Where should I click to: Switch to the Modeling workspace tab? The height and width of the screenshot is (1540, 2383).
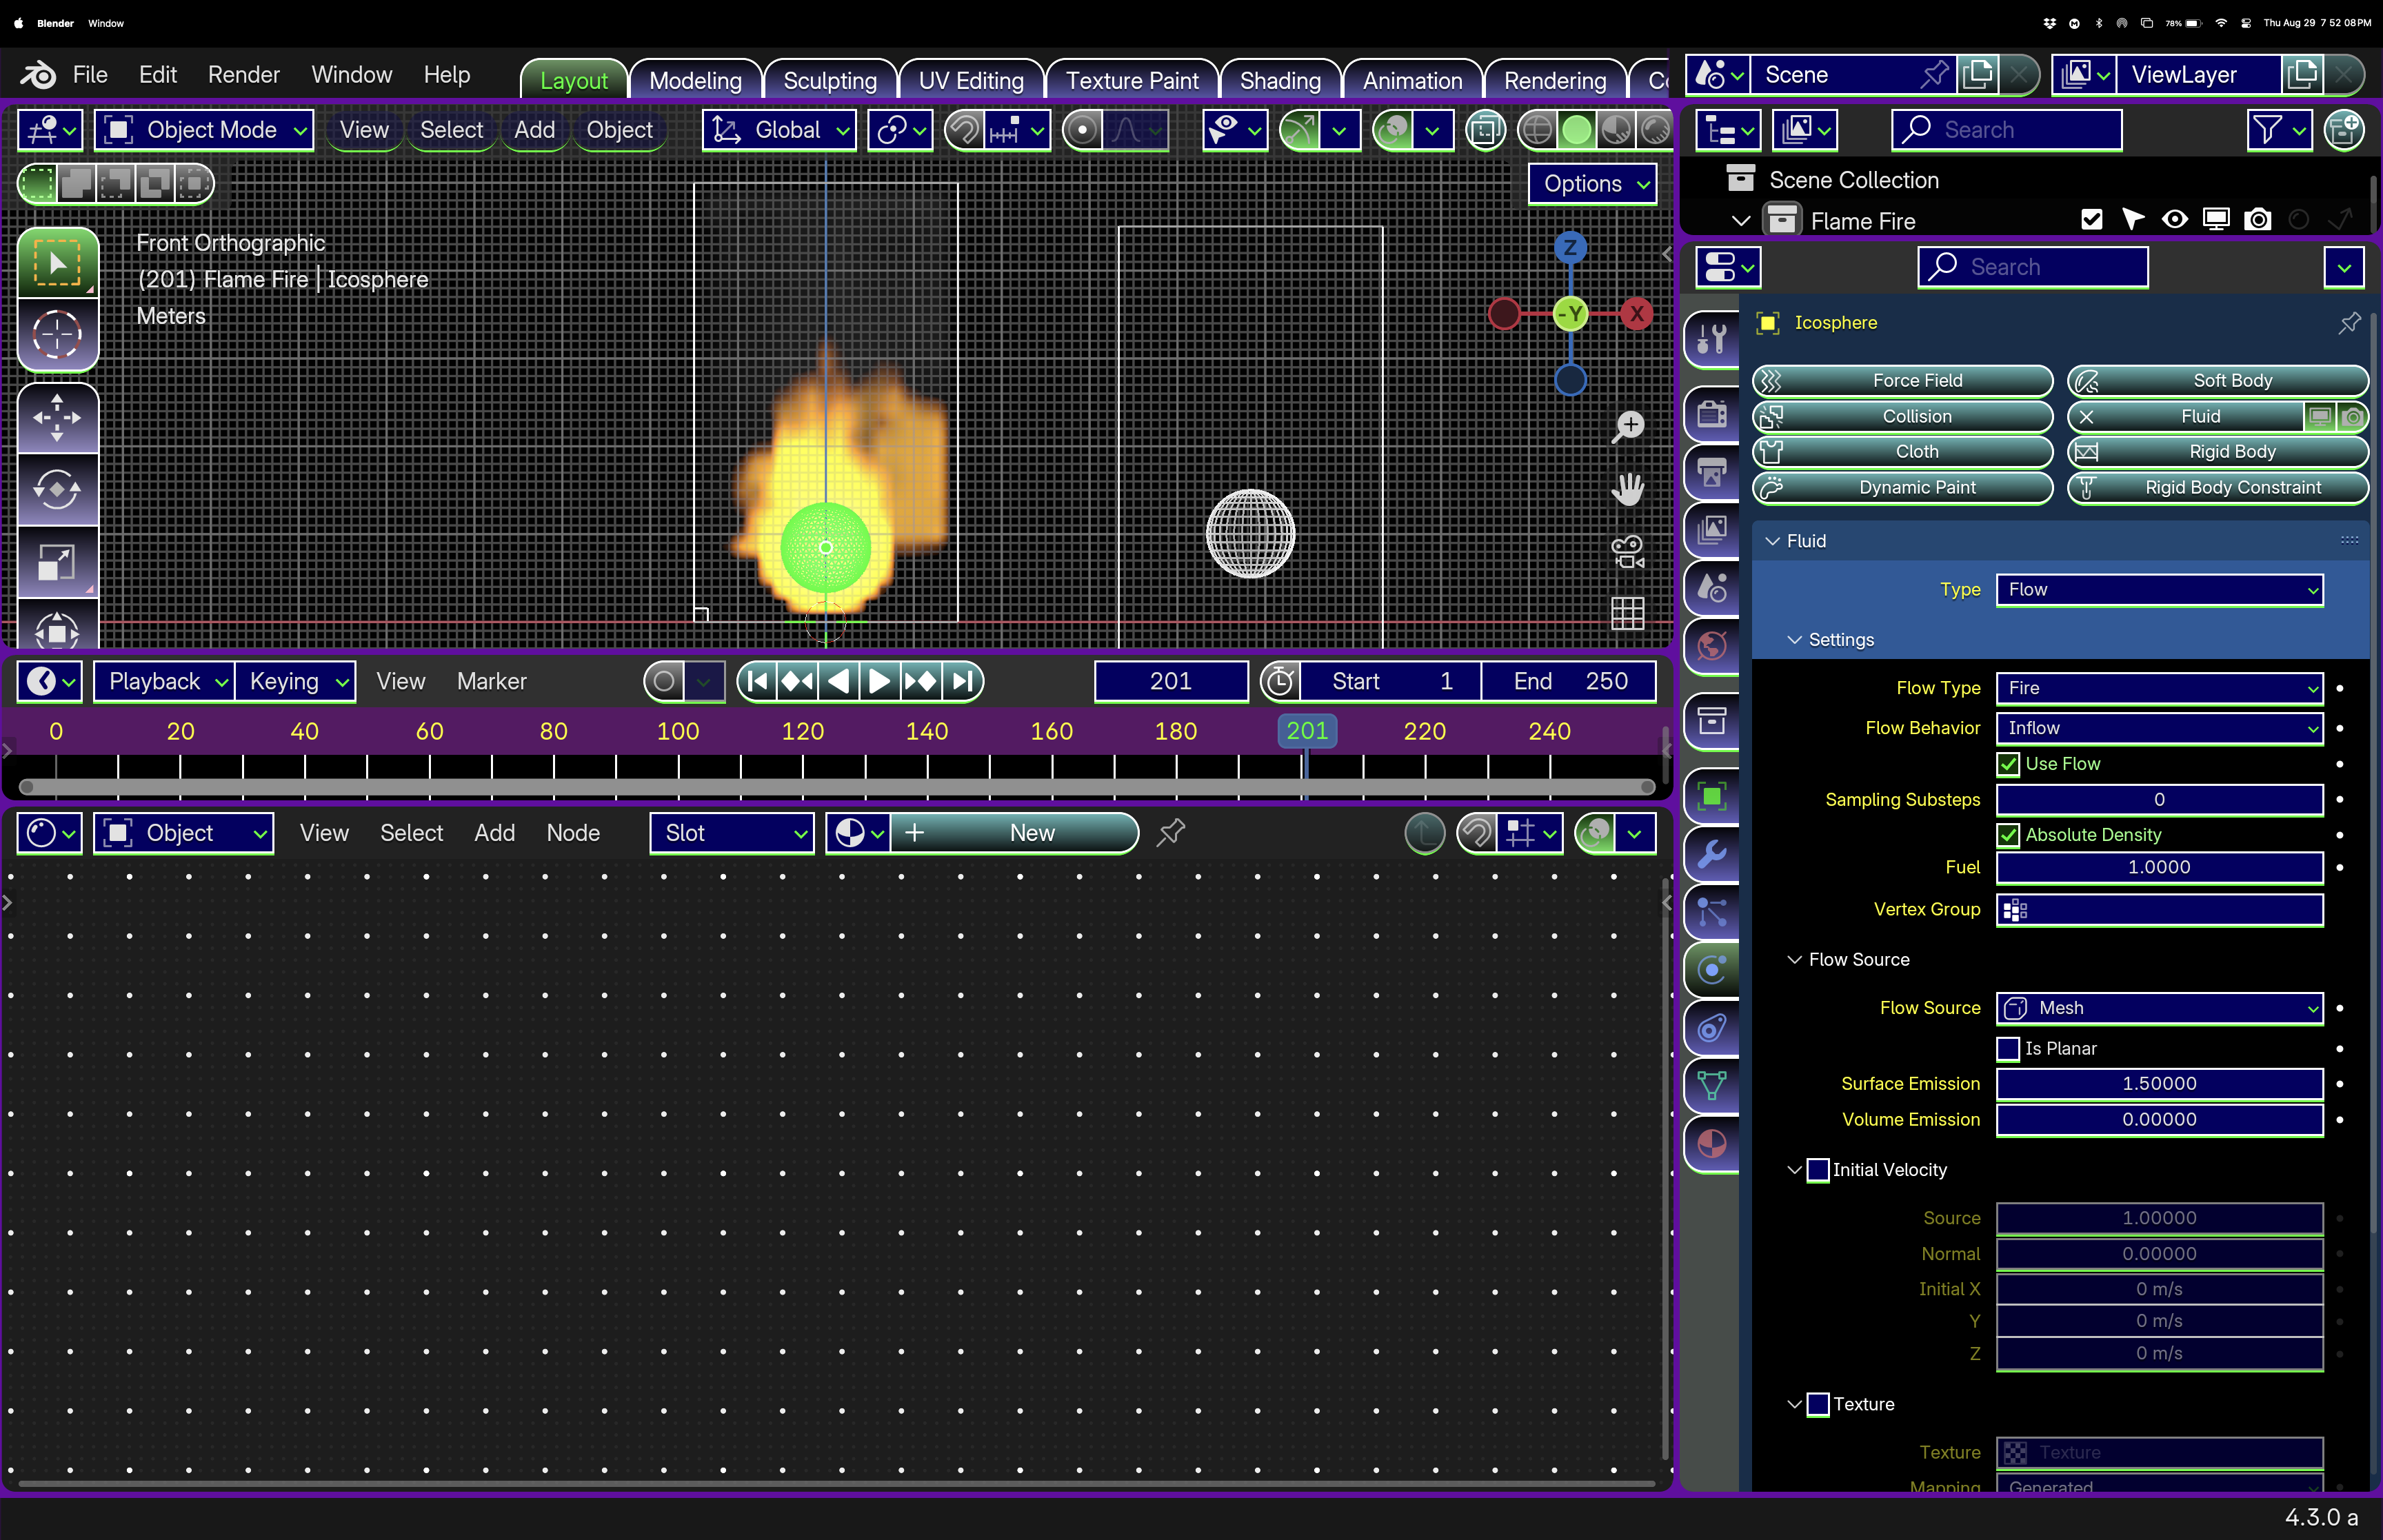coord(695,80)
